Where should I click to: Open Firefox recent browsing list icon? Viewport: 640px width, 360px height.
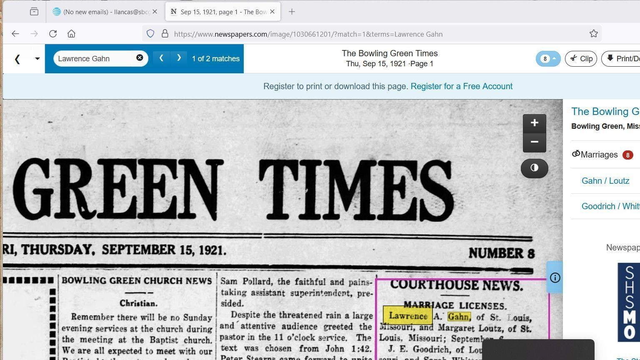click(x=34, y=12)
